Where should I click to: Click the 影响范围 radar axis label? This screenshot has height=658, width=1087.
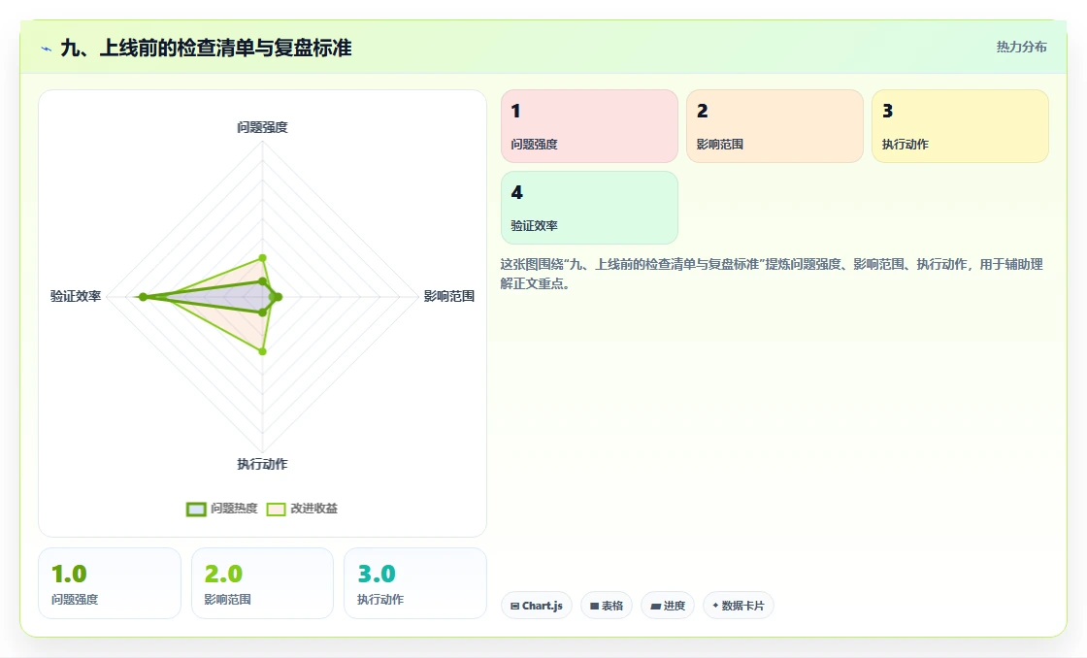coord(449,296)
